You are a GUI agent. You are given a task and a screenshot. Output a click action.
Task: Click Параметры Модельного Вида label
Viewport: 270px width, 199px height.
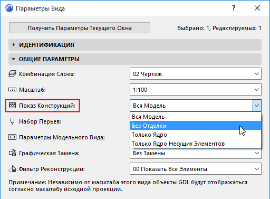point(62,137)
